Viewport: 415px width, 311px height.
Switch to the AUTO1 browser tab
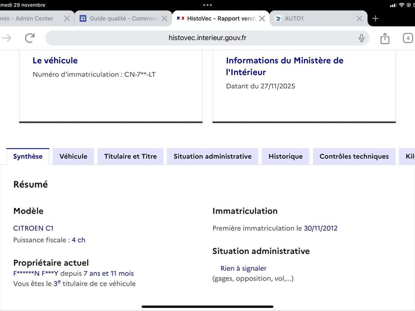(318, 18)
